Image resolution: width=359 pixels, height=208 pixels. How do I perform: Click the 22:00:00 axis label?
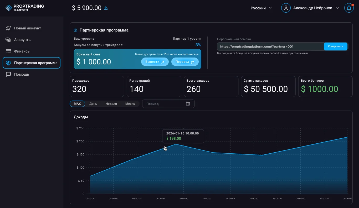tap(324, 199)
